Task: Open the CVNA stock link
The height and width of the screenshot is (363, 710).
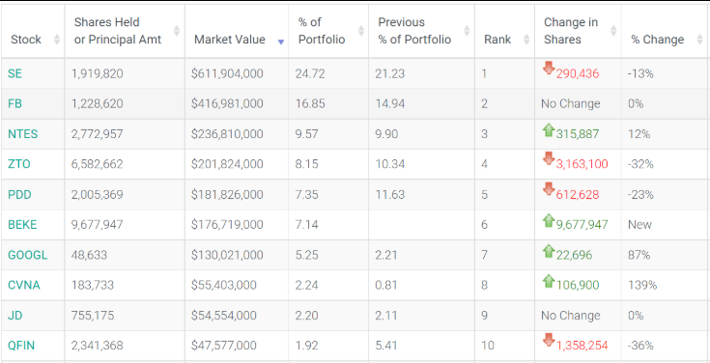Action: [x=23, y=285]
